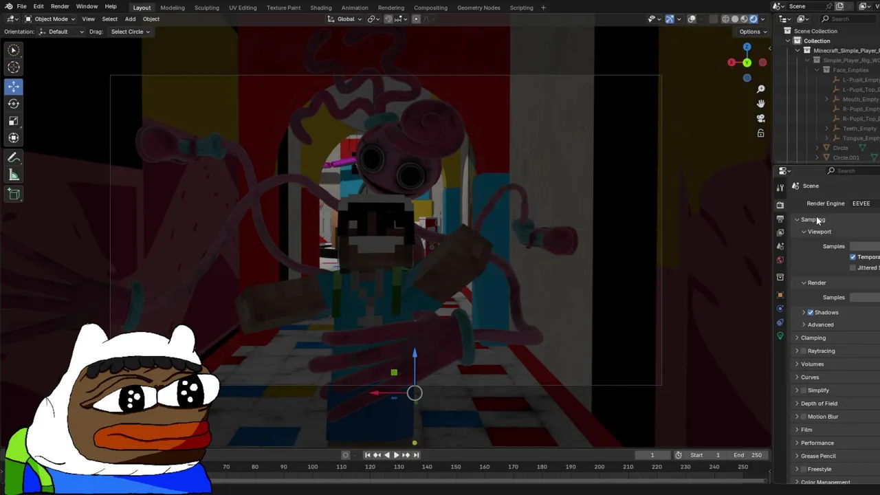
Task: Click the play animation button
Action: (x=396, y=455)
